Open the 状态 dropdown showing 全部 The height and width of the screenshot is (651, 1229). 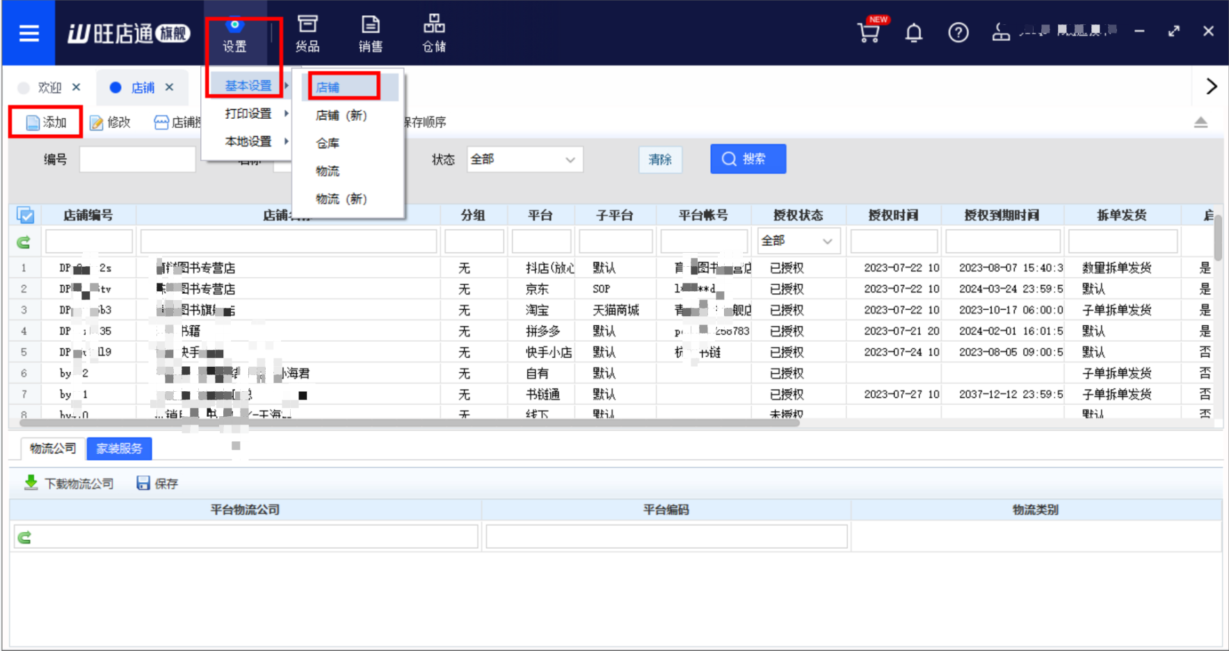coord(524,160)
